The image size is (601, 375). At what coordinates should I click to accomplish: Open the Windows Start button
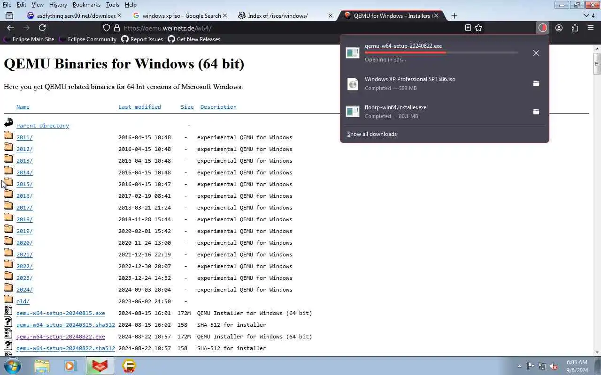tap(12, 366)
